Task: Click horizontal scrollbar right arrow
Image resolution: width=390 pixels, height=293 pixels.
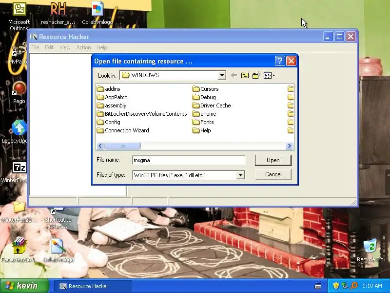Action: 289,146
